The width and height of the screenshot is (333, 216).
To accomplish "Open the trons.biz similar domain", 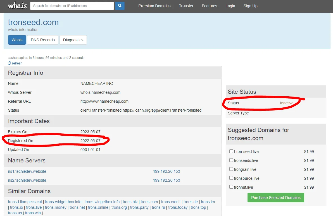I will tap(130, 202).
